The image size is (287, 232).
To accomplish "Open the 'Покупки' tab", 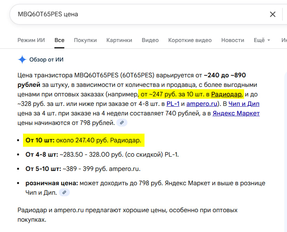I will click(x=85, y=40).
